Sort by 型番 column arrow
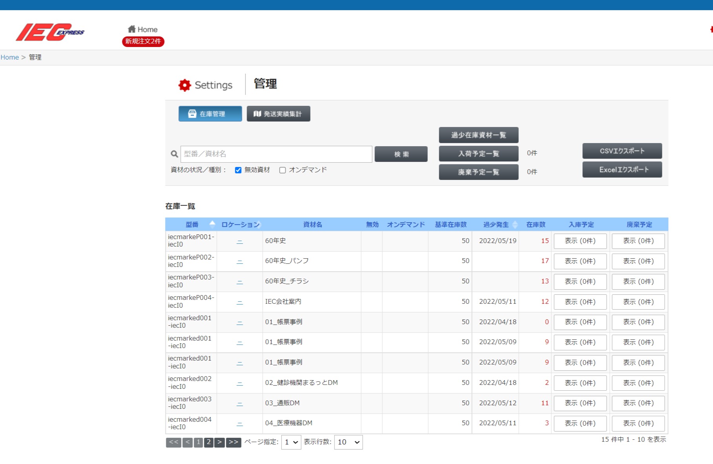This screenshot has height=464, width=713. pyautogui.click(x=212, y=224)
